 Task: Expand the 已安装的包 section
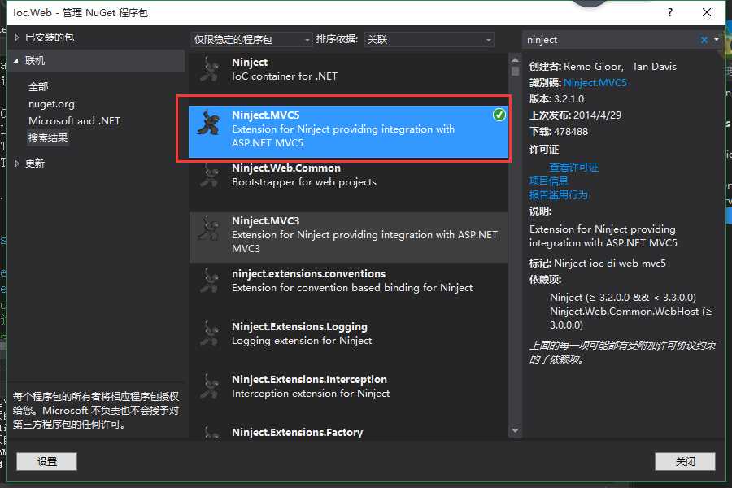(16, 37)
